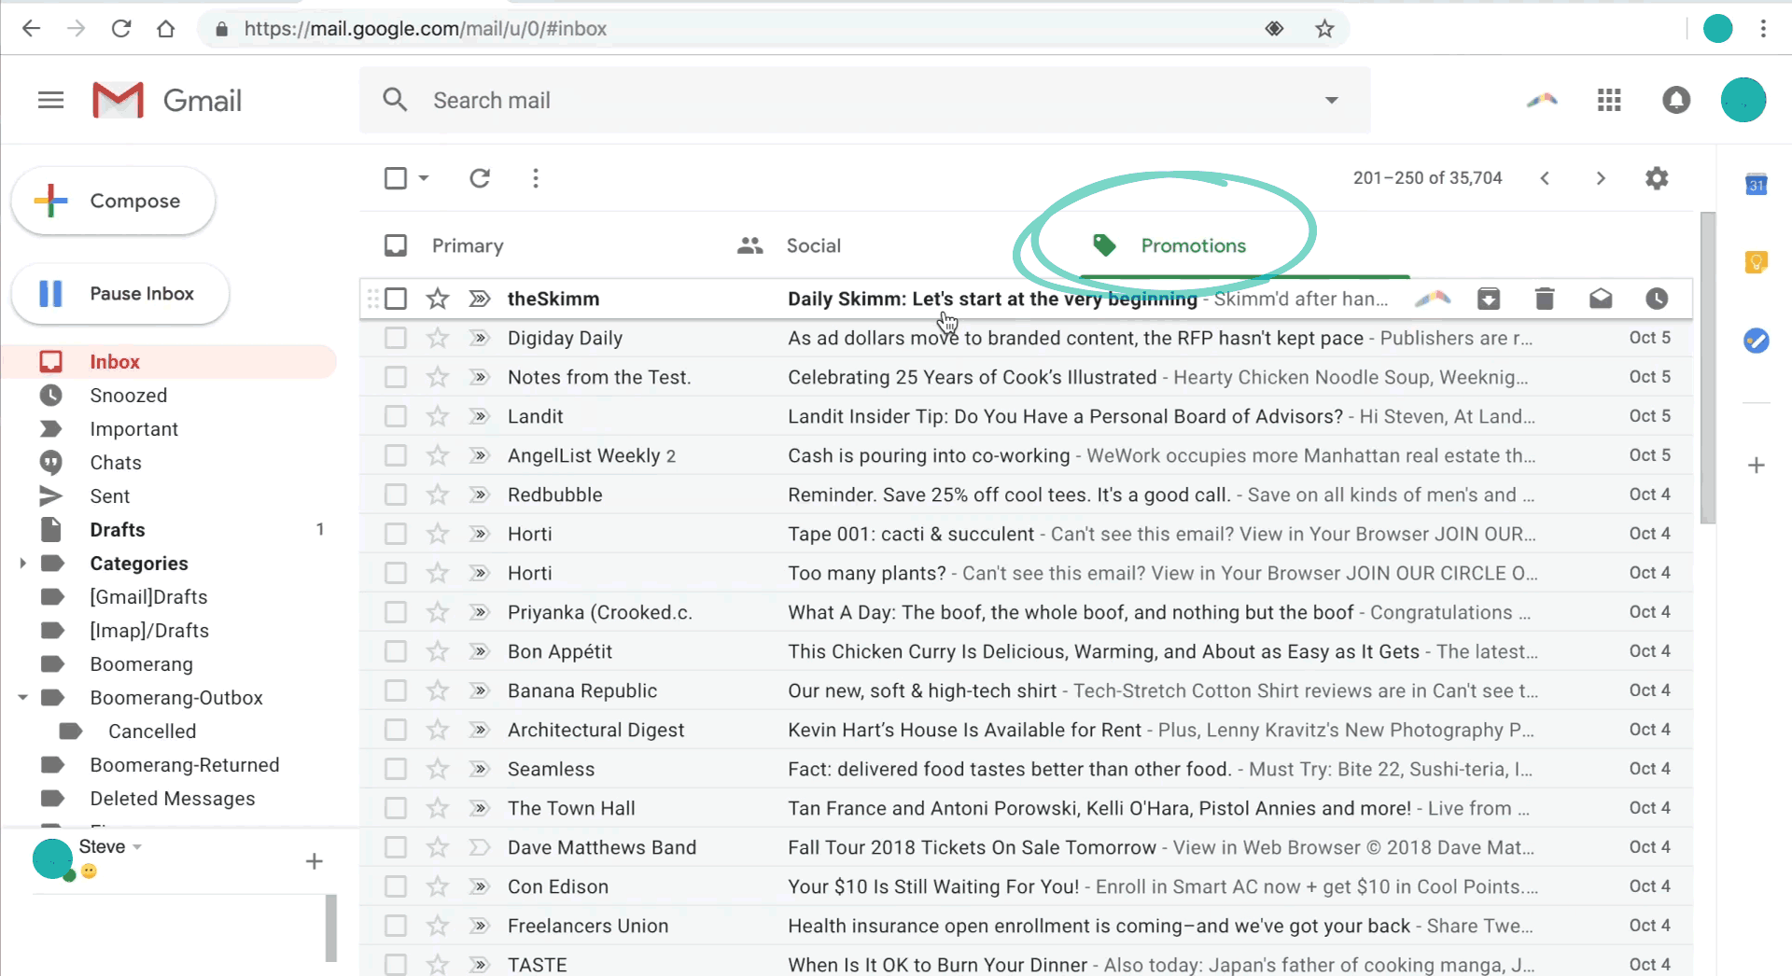Archive theSkimm email via hover icon
The height and width of the screenshot is (976, 1792).
click(1488, 299)
